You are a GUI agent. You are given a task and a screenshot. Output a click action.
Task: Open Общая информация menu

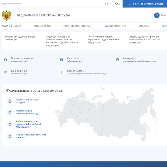(x=11, y=26)
